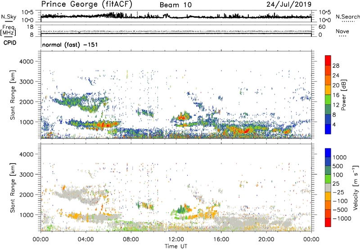Click the '12' label on power colorbar
The image size is (360, 249).
click(336, 105)
